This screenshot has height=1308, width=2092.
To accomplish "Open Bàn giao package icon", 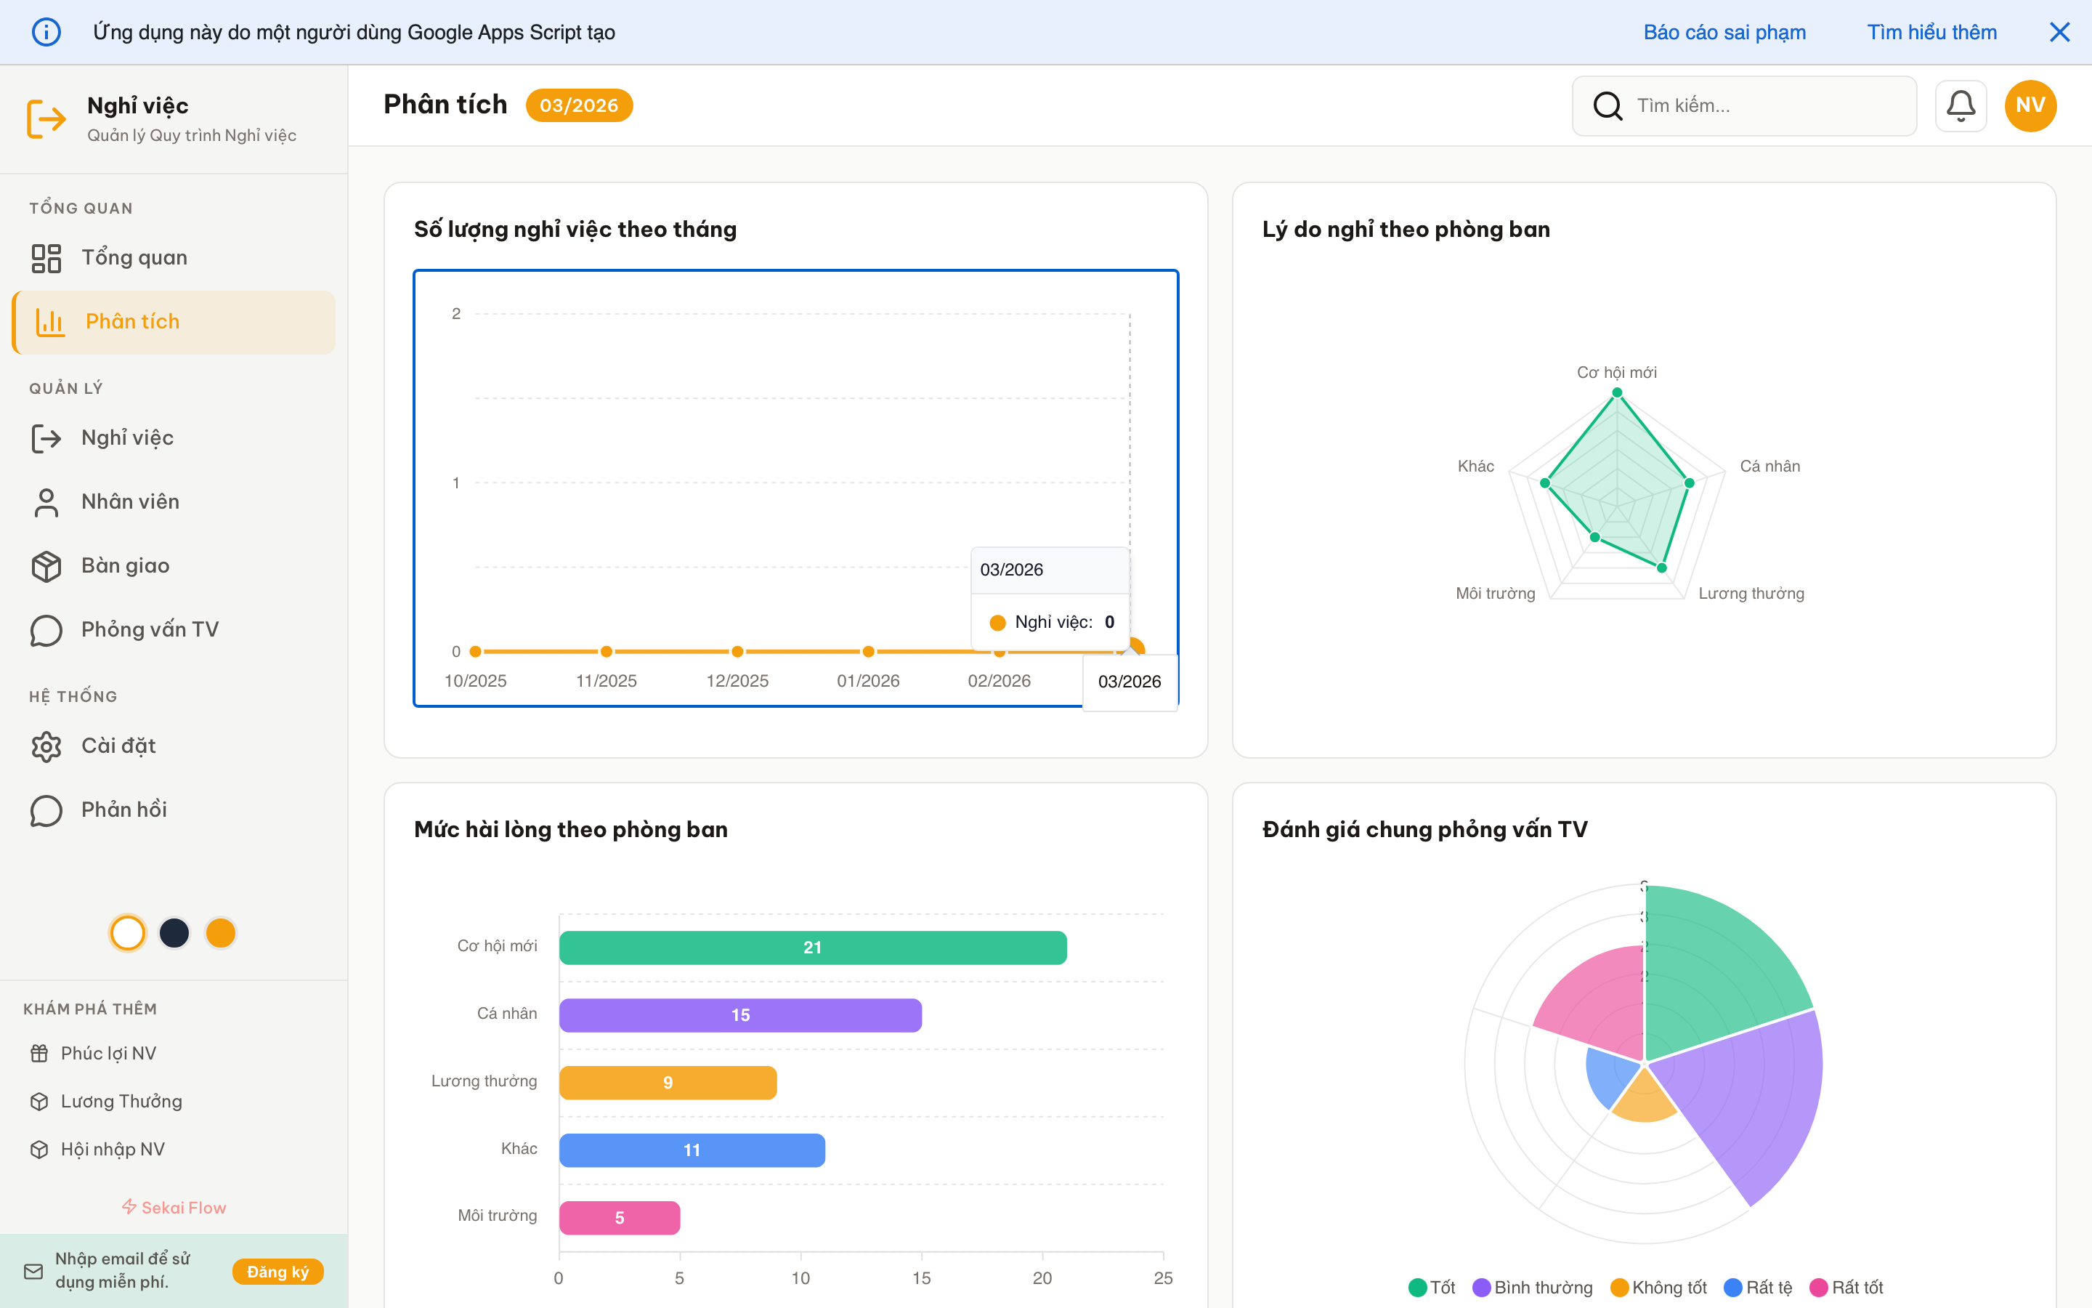I will [46, 566].
